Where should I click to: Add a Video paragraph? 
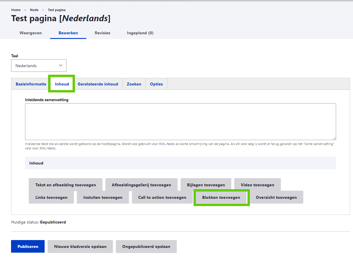[257, 185]
